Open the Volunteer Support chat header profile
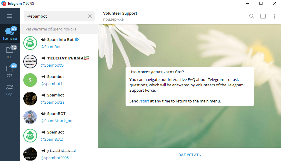The image size is (281, 161). (x=120, y=16)
